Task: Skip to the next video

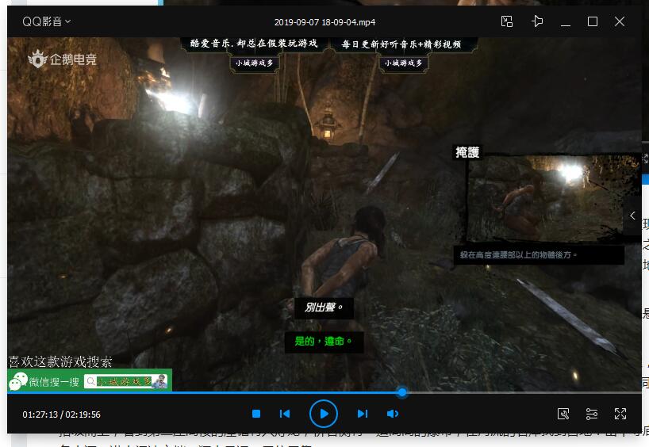Action: pos(362,414)
